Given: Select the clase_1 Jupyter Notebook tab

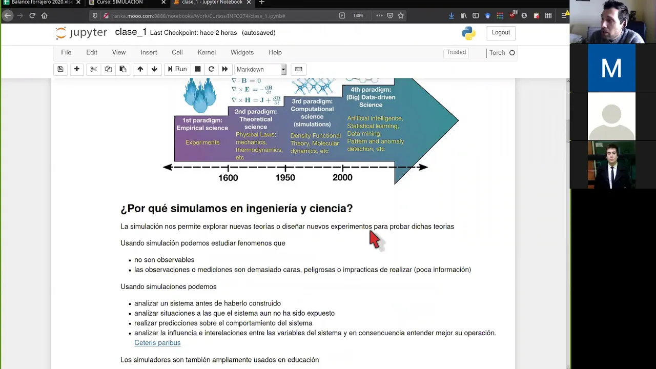Looking at the screenshot, I should [x=212, y=3].
